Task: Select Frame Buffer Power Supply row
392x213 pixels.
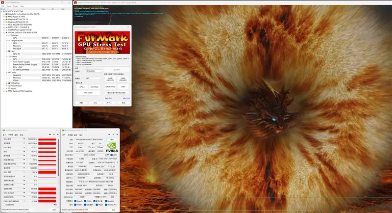Action: tap(42, 64)
